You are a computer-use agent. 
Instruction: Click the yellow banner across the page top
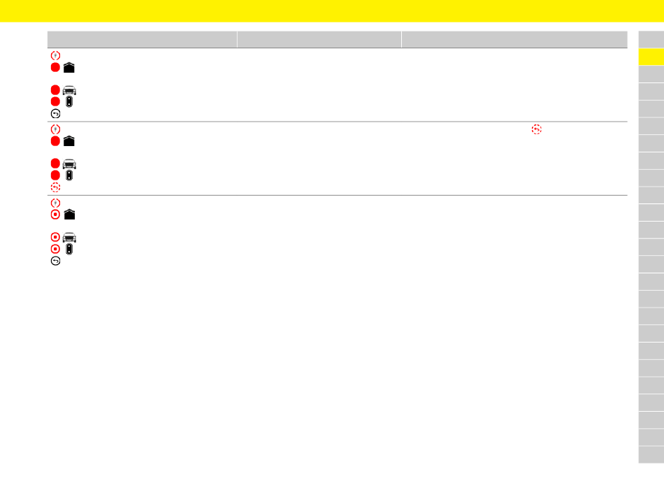coord(332,11)
